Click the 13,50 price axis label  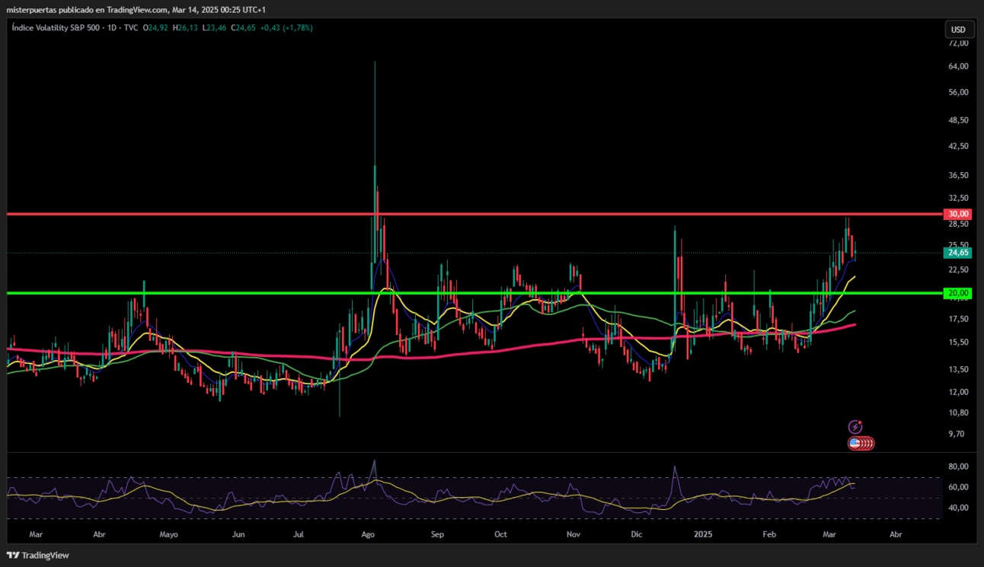(x=957, y=369)
